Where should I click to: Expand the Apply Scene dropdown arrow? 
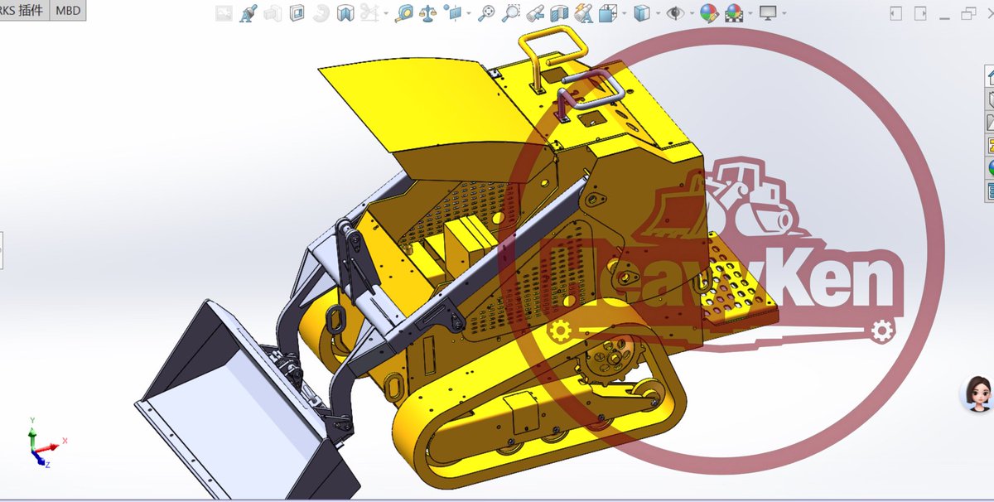coord(749,12)
